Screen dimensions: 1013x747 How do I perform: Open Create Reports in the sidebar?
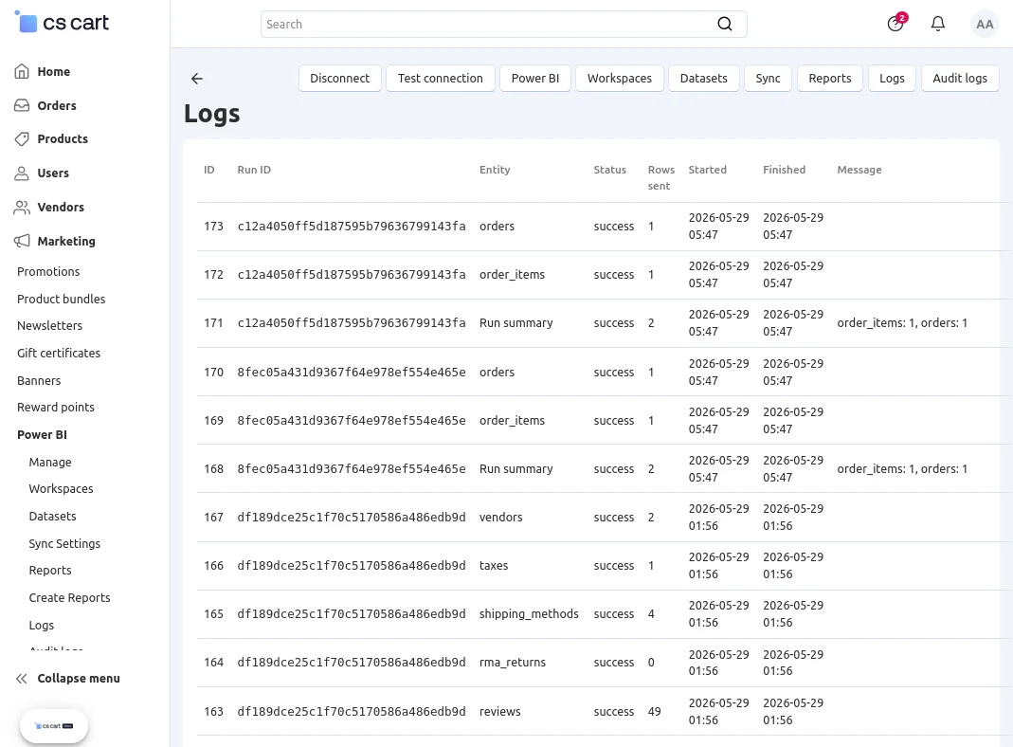coord(69,598)
